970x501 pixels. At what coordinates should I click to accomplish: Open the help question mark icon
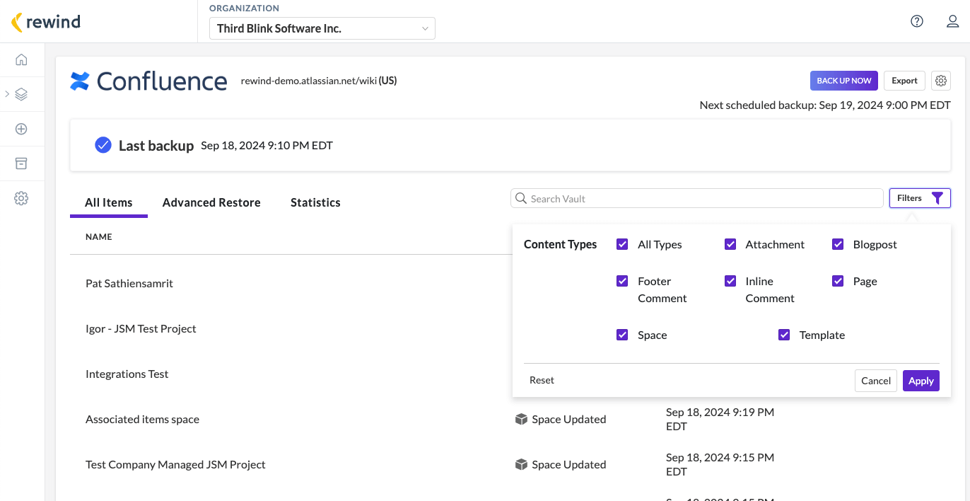(917, 21)
